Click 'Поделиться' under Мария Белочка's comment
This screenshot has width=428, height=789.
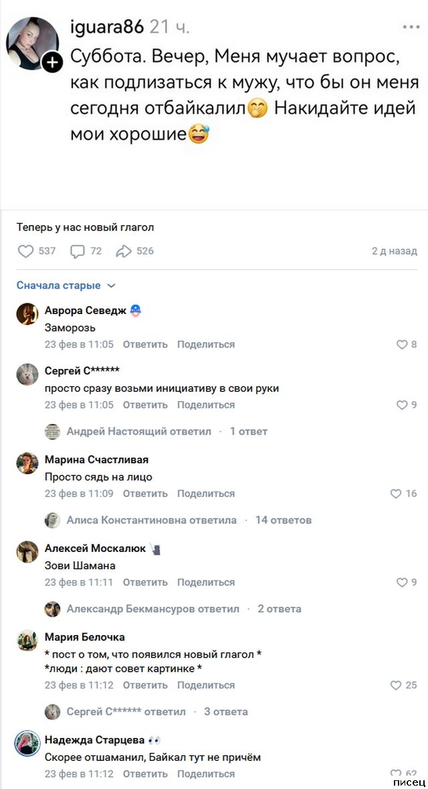[x=206, y=685]
